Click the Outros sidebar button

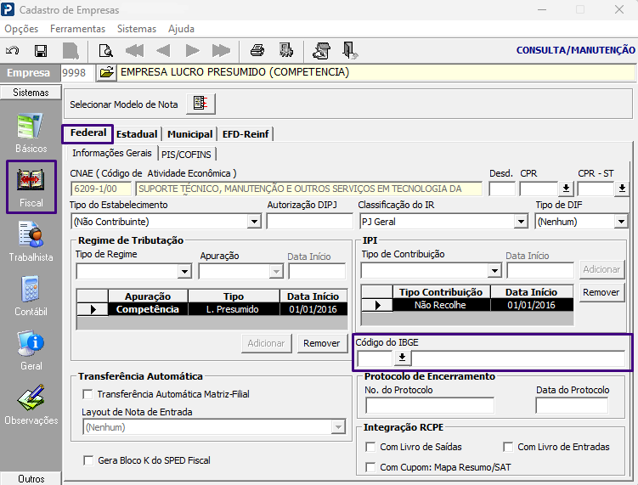(x=31, y=478)
